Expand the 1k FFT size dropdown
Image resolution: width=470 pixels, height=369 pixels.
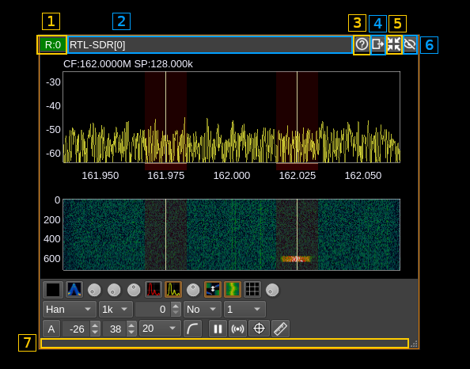point(116,310)
